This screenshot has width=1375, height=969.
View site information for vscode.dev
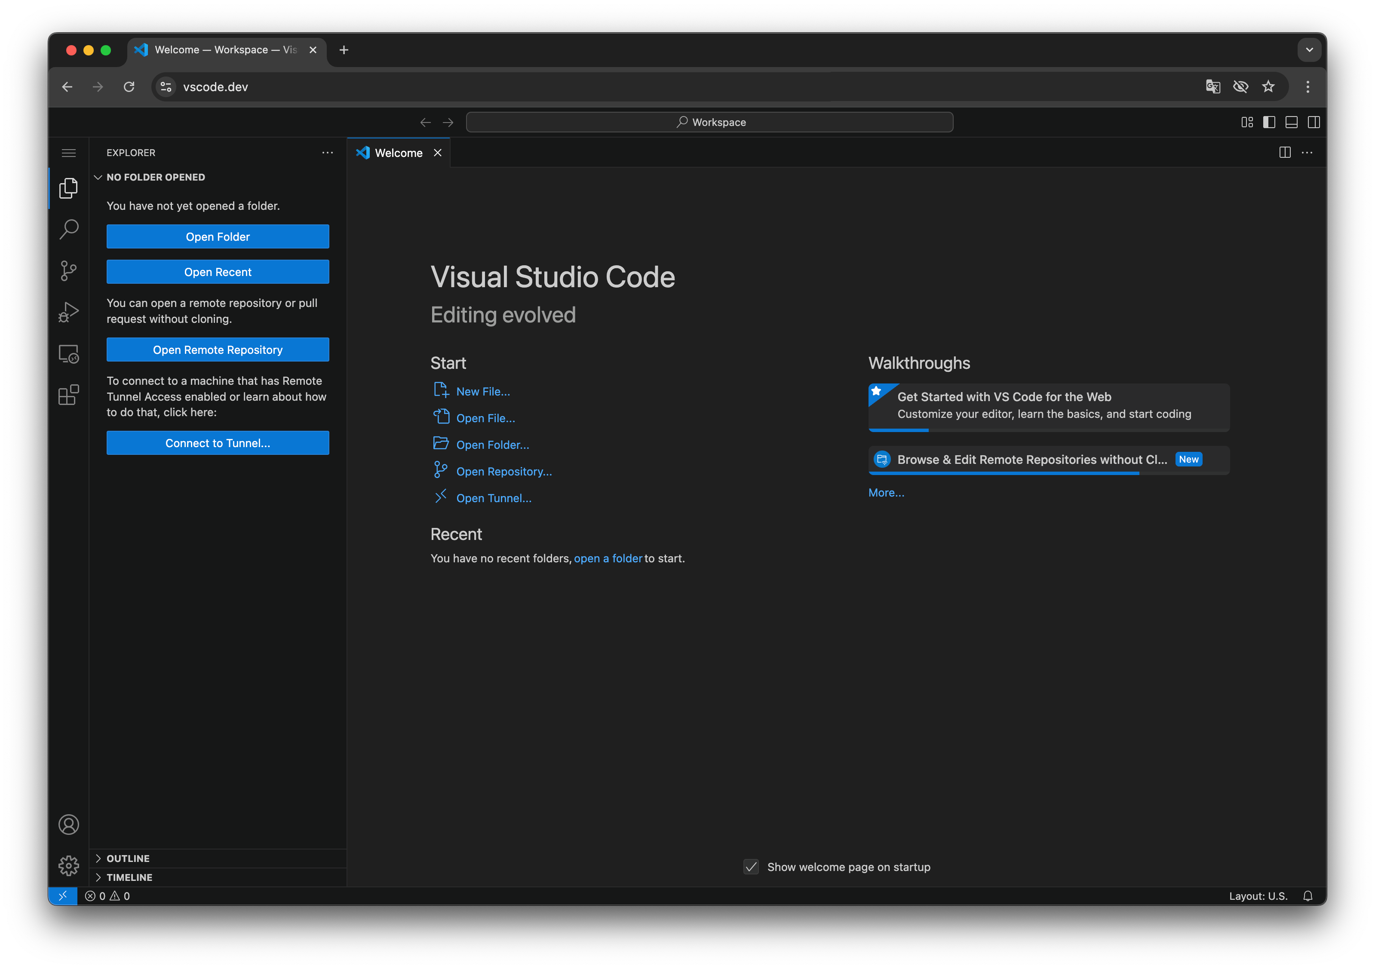(x=166, y=87)
